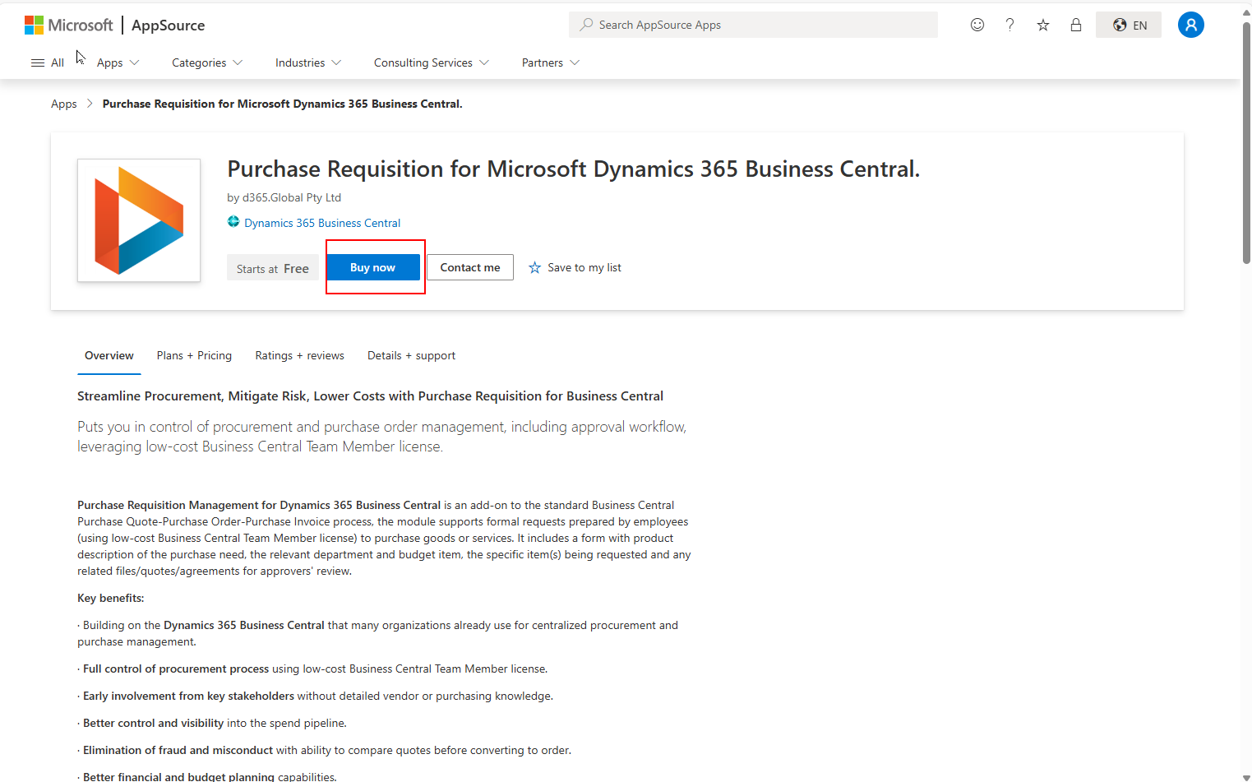This screenshot has width=1252, height=782.
Task: Expand the Categories dropdown
Action: (x=206, y=62)
